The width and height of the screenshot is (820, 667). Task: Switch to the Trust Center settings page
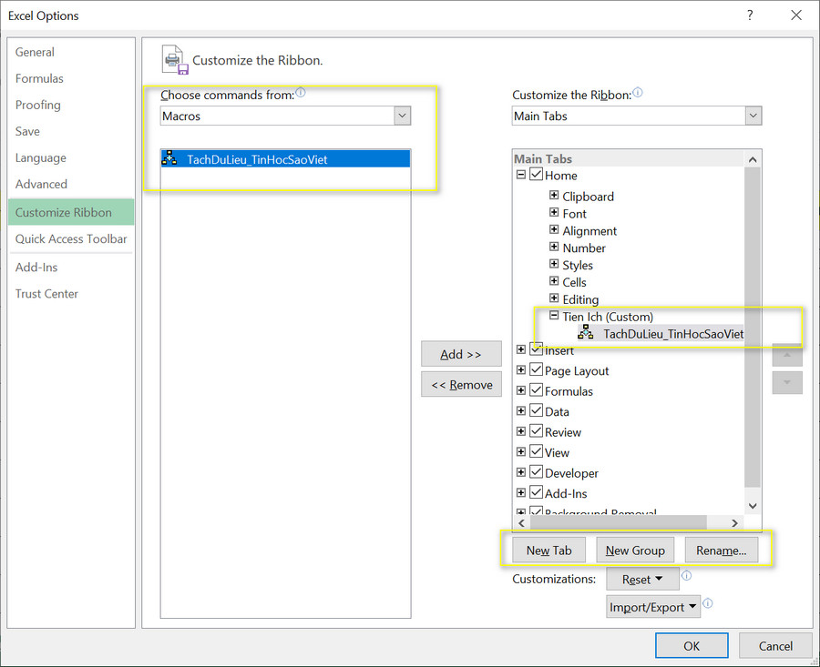(x=46, y=293)
